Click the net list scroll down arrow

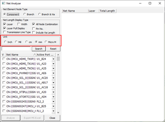pyautogui.click(x=58, y=112)
